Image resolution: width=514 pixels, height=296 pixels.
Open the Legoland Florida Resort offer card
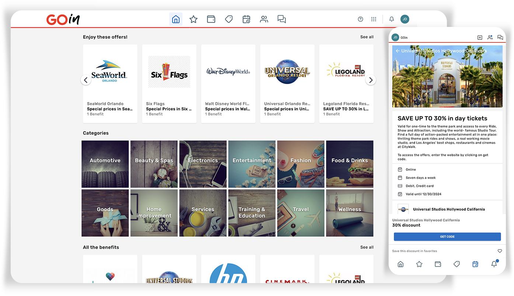coord(346,84)
